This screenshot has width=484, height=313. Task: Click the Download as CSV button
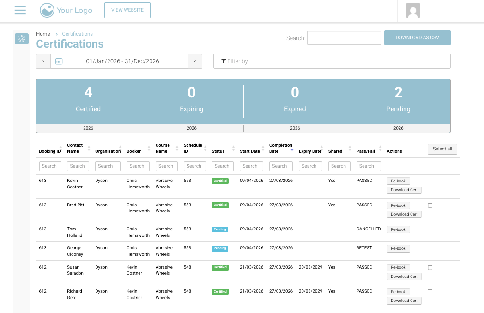(417, 38)
